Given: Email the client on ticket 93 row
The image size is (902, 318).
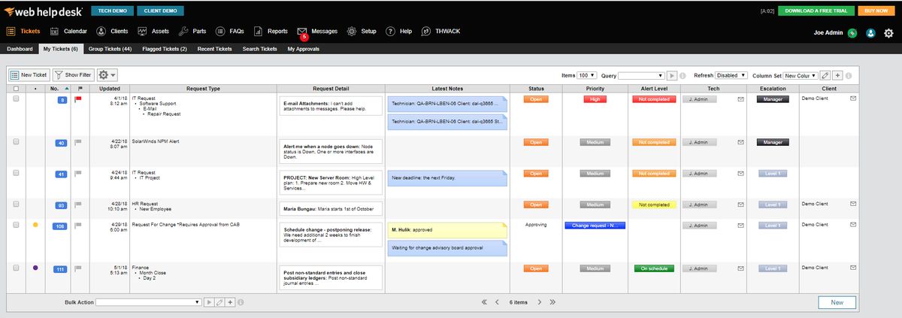Looking at the screenshot, I should pos(853,204).
